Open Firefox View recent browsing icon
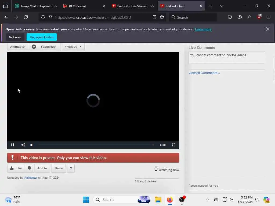 tap(5, 6)
